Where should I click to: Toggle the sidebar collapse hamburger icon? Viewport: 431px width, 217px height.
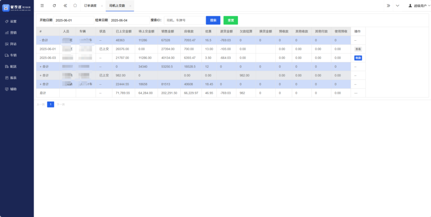42,6
